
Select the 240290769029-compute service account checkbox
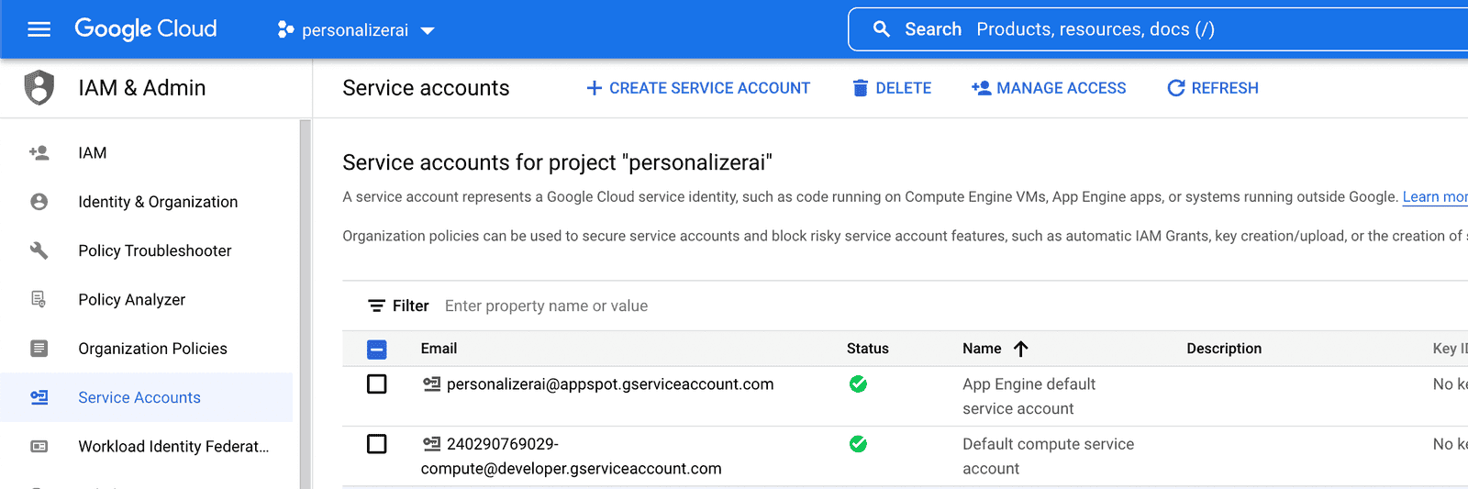click(x=376, y=444)
